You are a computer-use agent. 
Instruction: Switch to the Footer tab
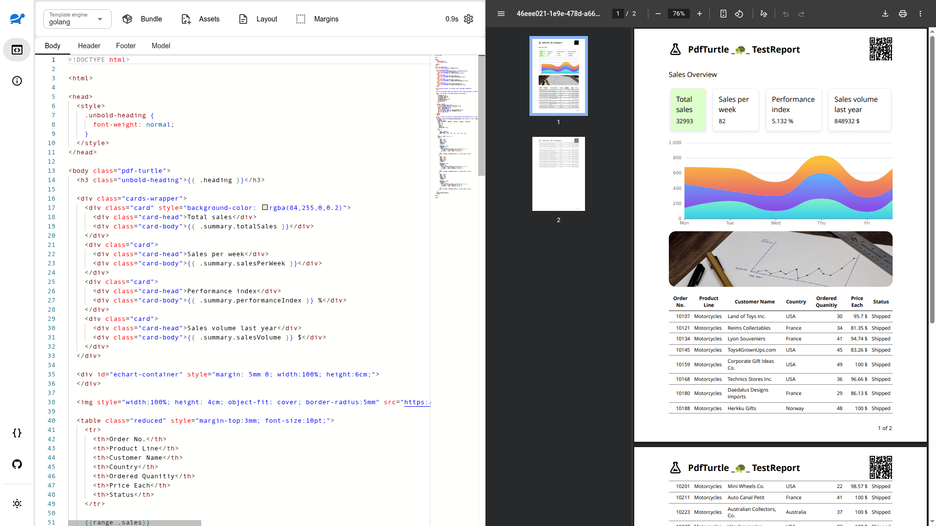click(x=126, y=46)
